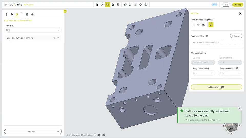Switch to the info tab icon
Screen dimensions: 246x138
click(x=7, y=14)
